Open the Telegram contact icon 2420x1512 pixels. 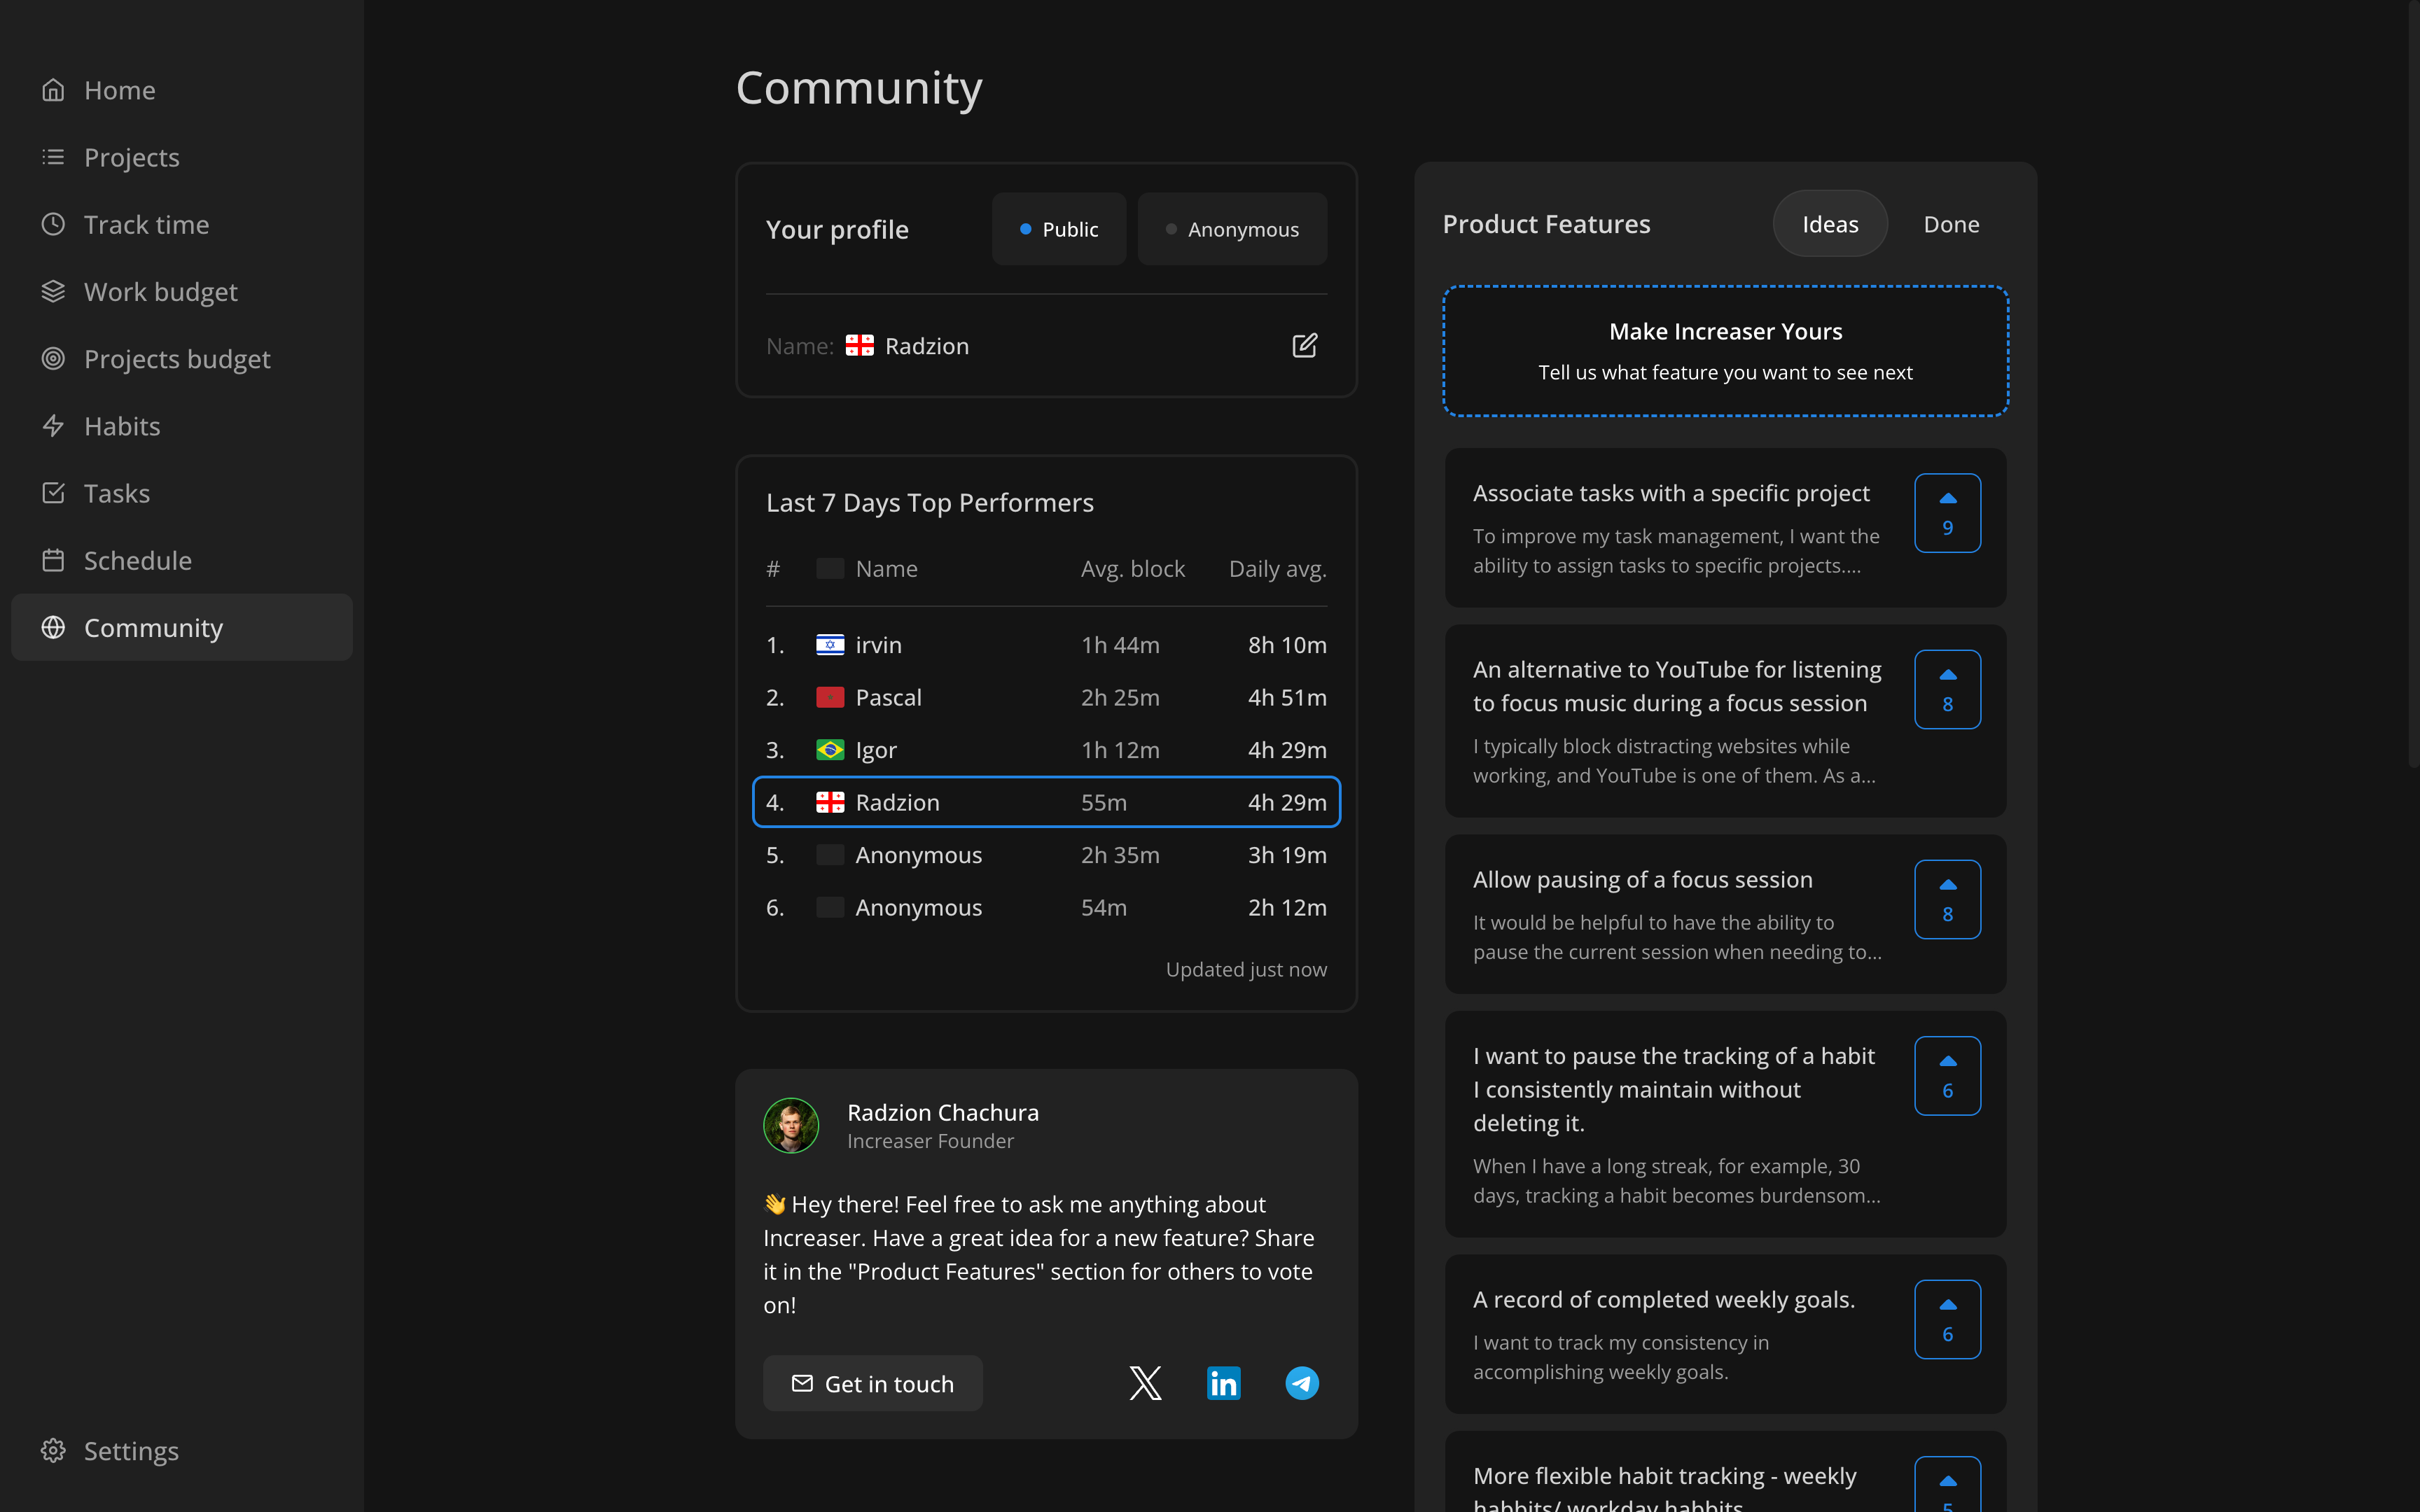click(1302, 1383)
